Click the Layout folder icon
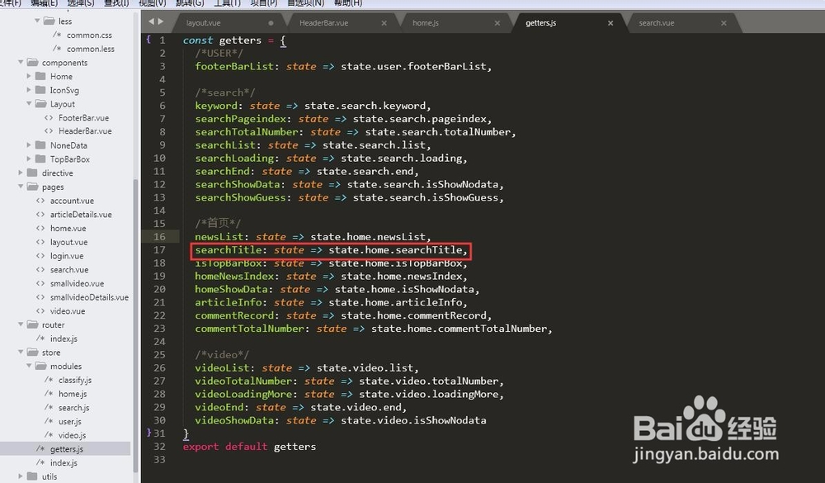The image size is (825, 483). click(41, 104)
